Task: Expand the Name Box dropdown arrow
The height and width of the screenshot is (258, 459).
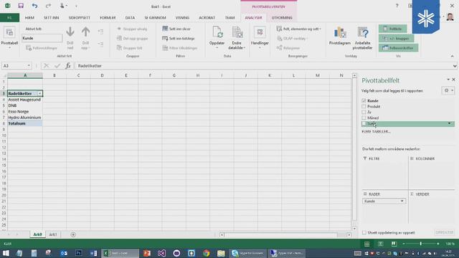Action: pyautogui.click(x=29, y=66)
